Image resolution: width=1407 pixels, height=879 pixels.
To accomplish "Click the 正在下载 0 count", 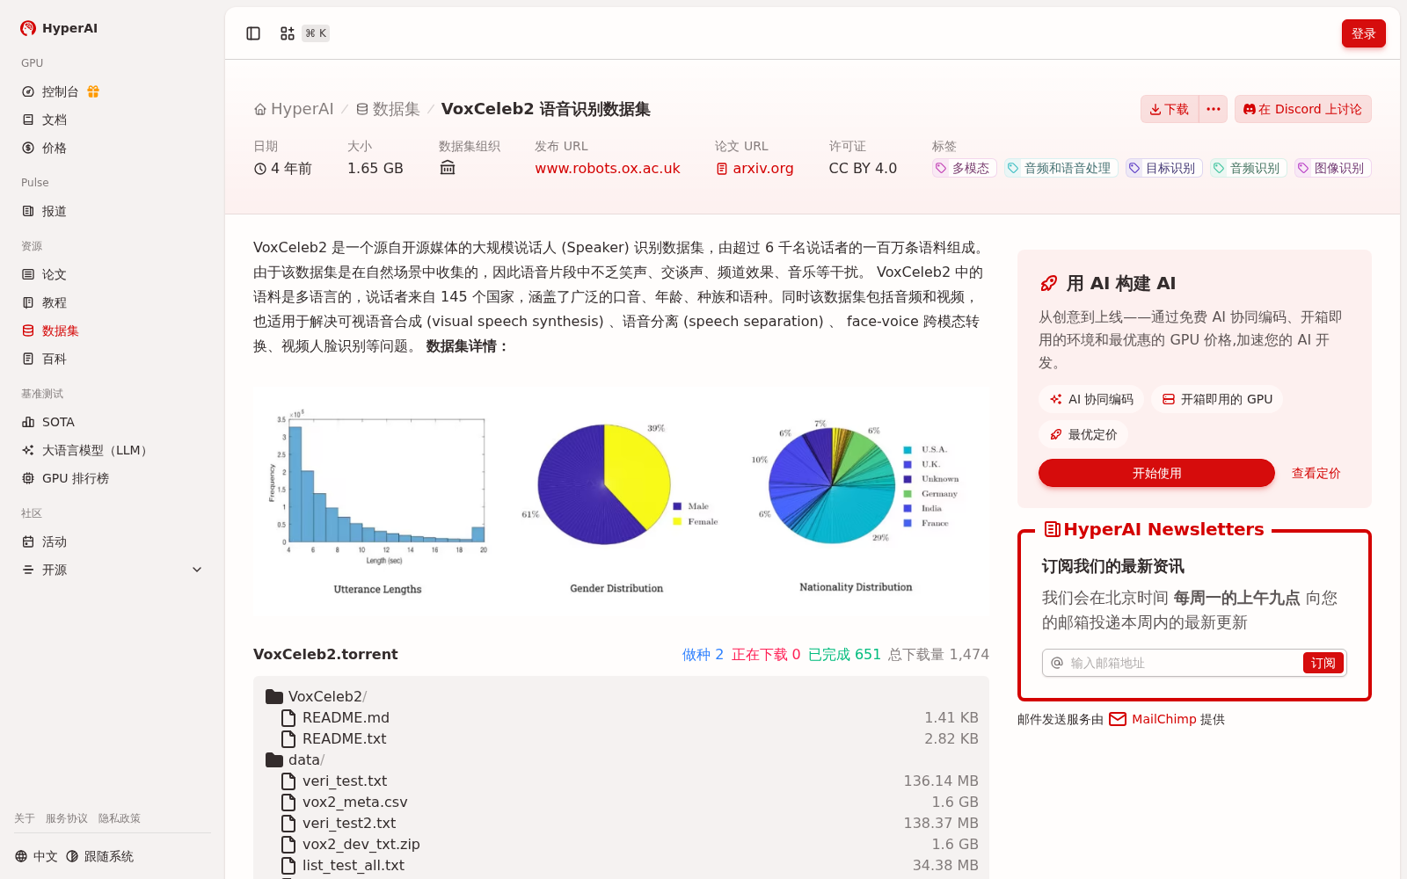I will click(x=766, y=654).
